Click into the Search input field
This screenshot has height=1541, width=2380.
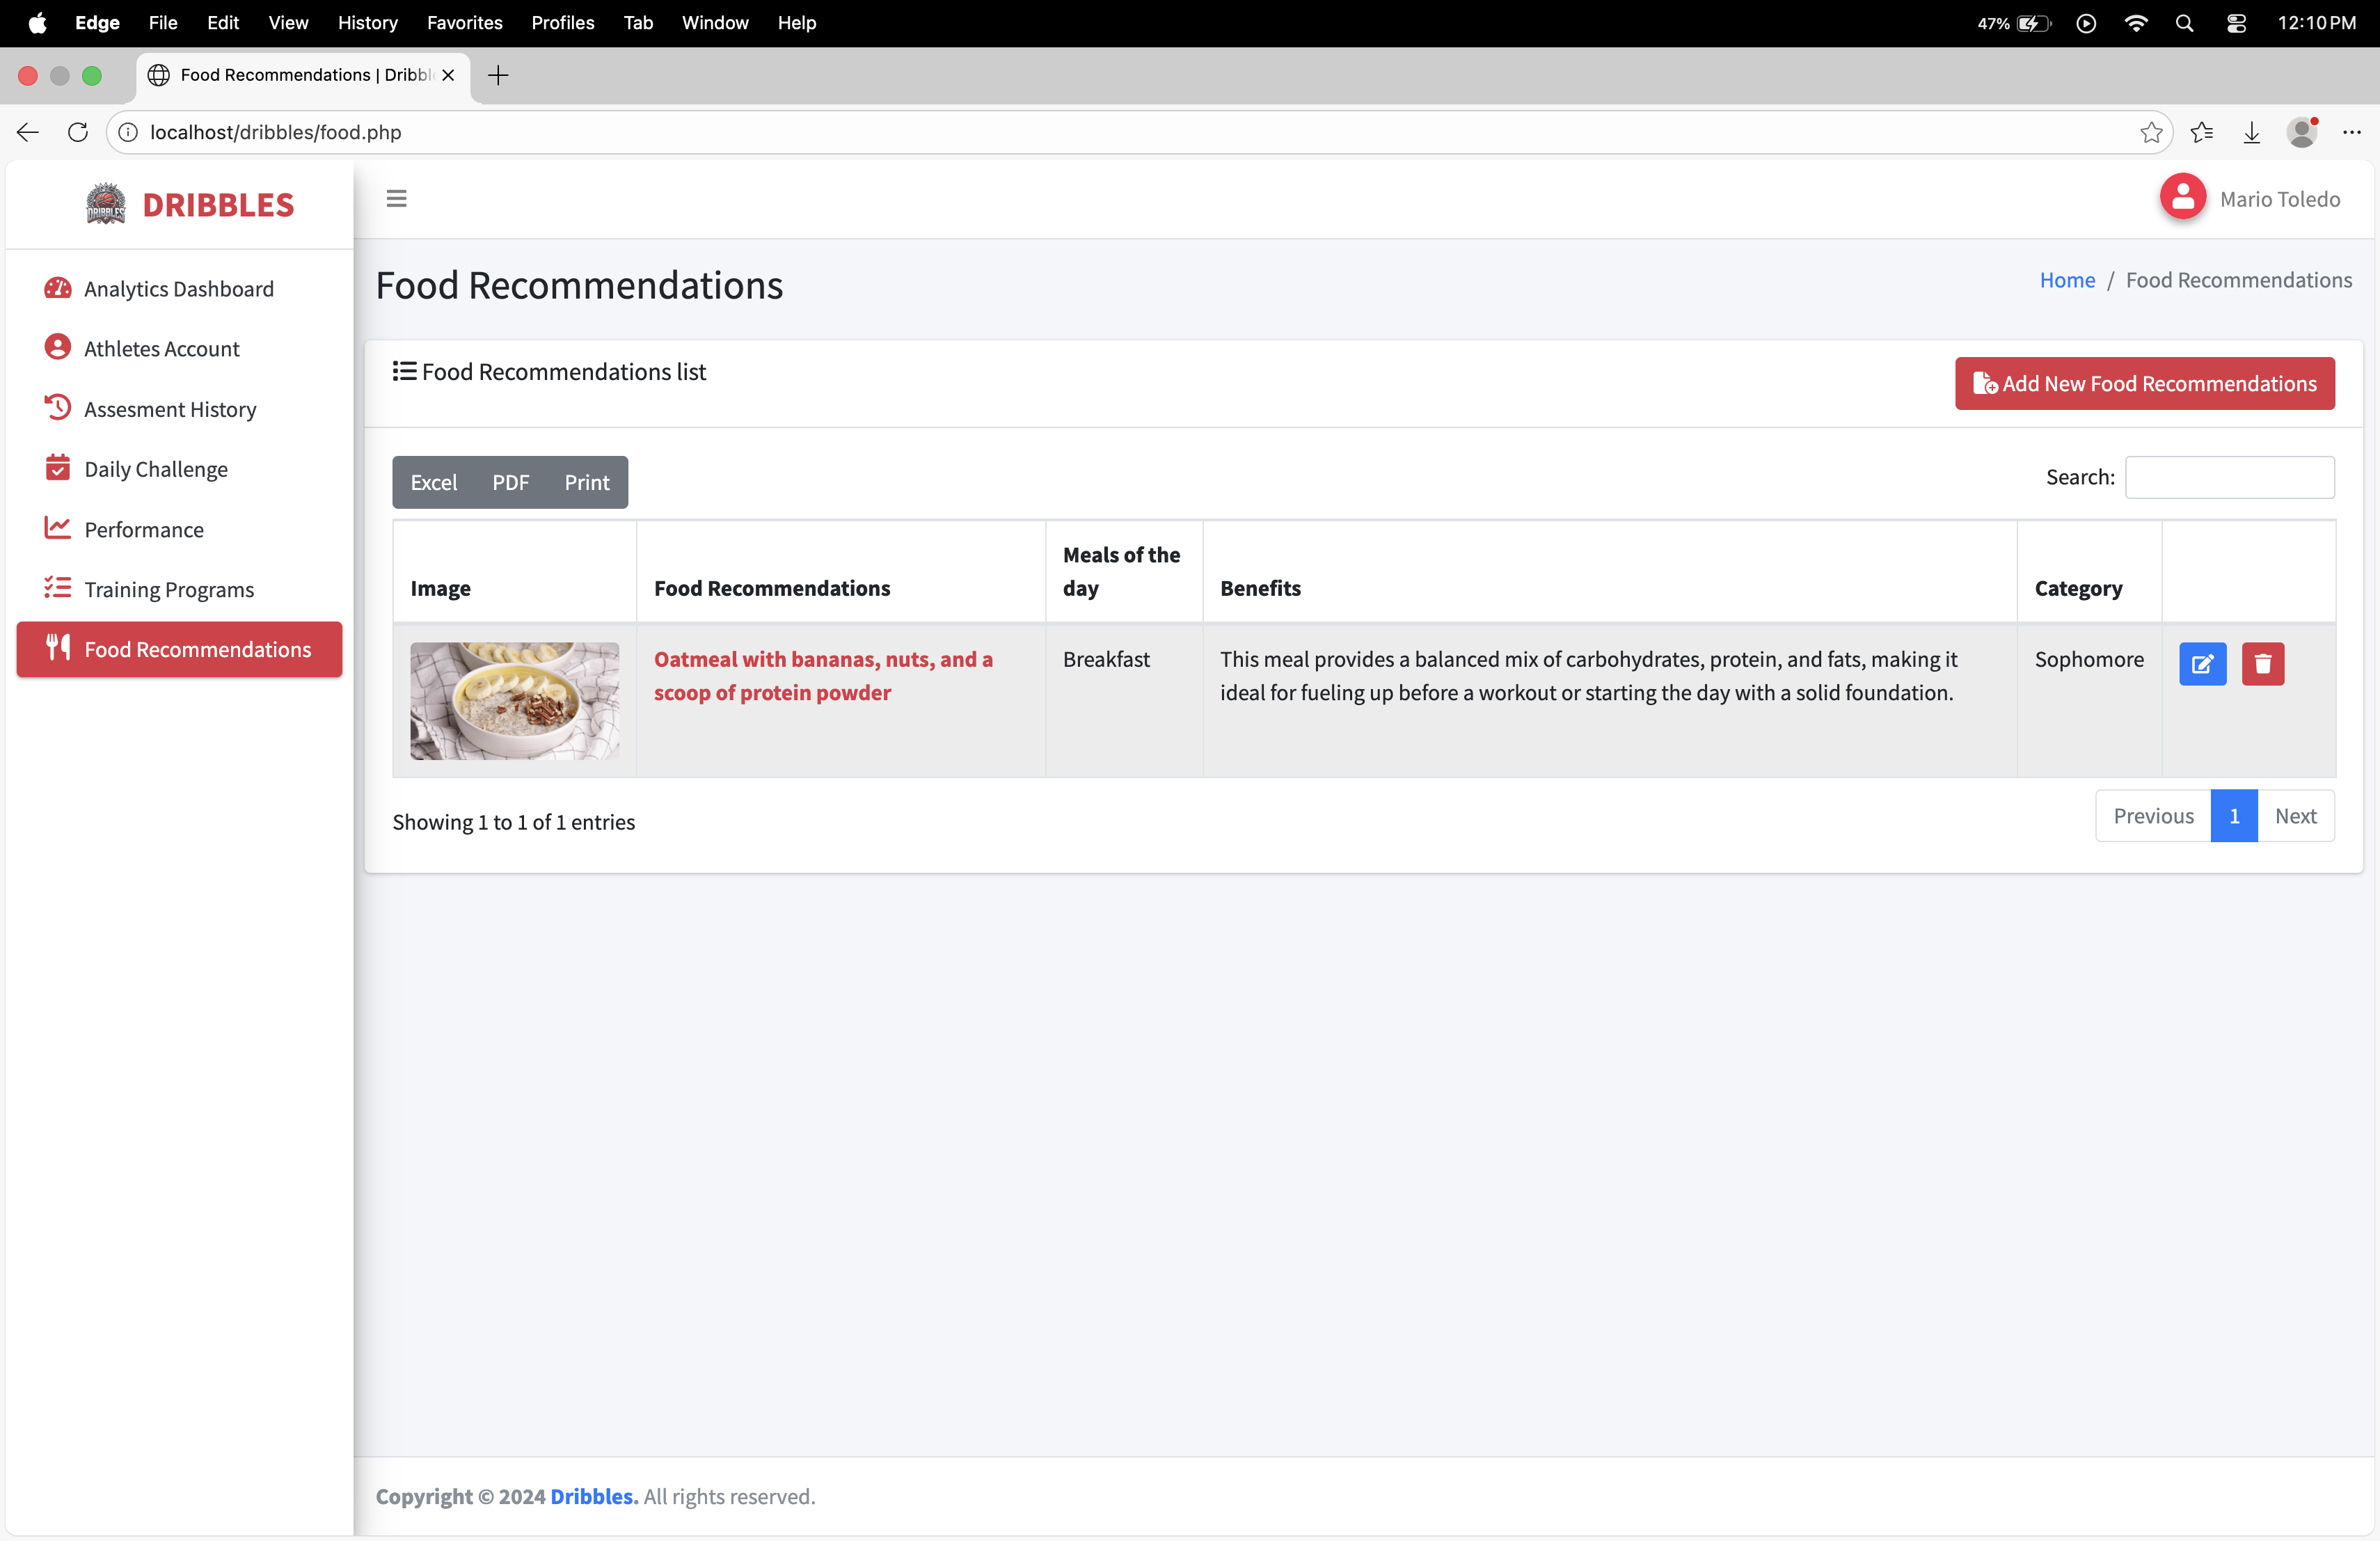pos(2229,477)
